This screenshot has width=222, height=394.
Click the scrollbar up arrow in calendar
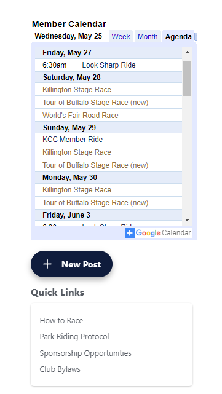pos(187,52)
